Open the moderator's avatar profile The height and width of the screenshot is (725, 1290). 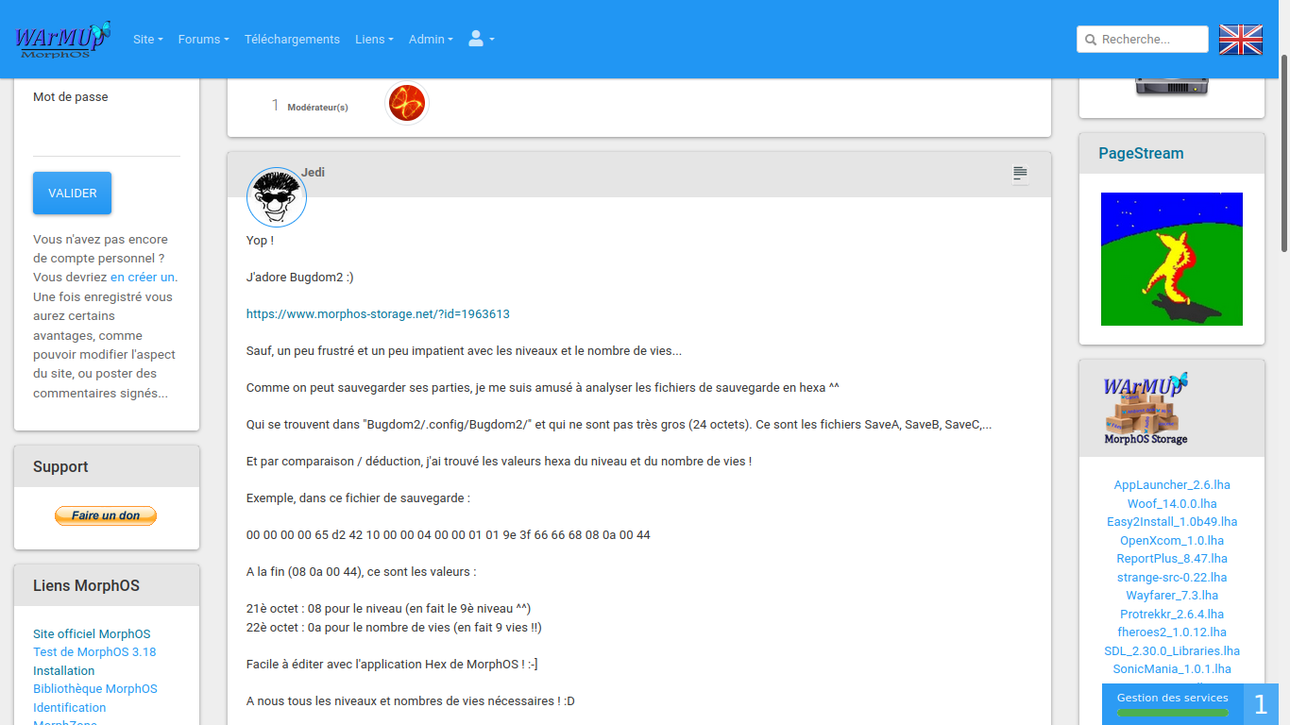pos(407,103)
